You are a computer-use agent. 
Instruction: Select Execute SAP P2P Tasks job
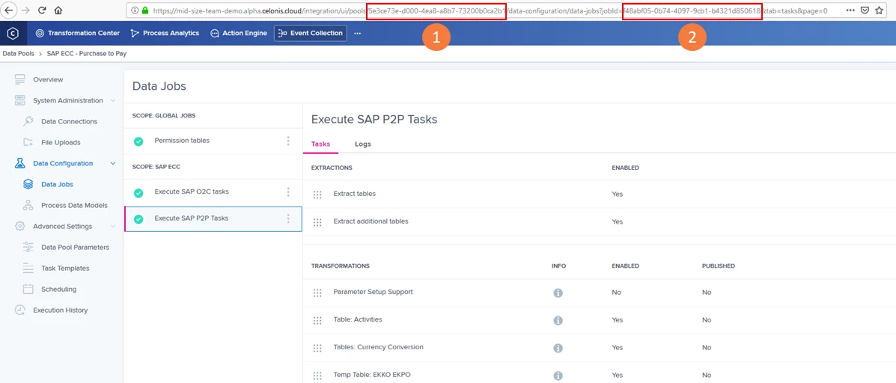(x=213, y=218)
